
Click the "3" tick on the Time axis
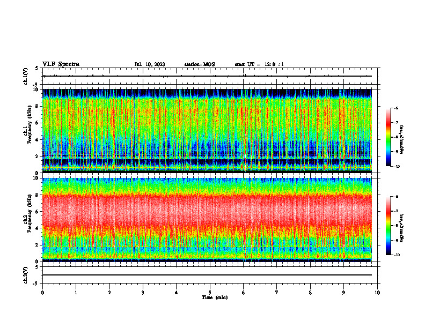pos(143,293)
